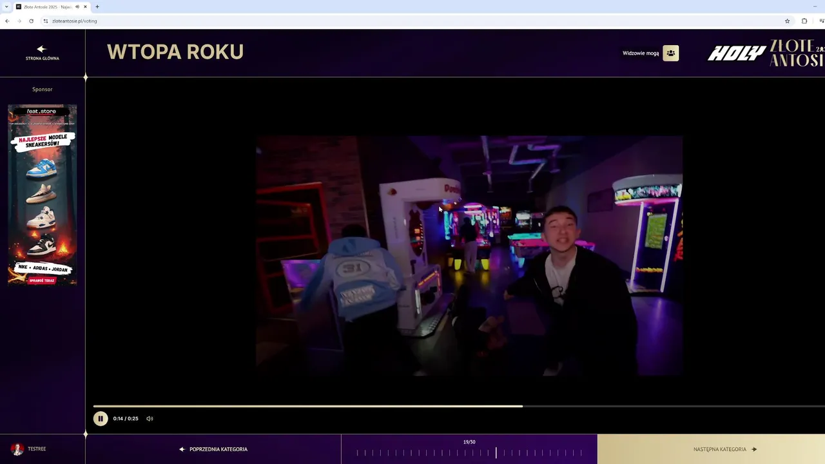The width and height of the screenshot is (825, 464).
Task: Expand the tab search dropdown arrow
Action: click(6, 6)
